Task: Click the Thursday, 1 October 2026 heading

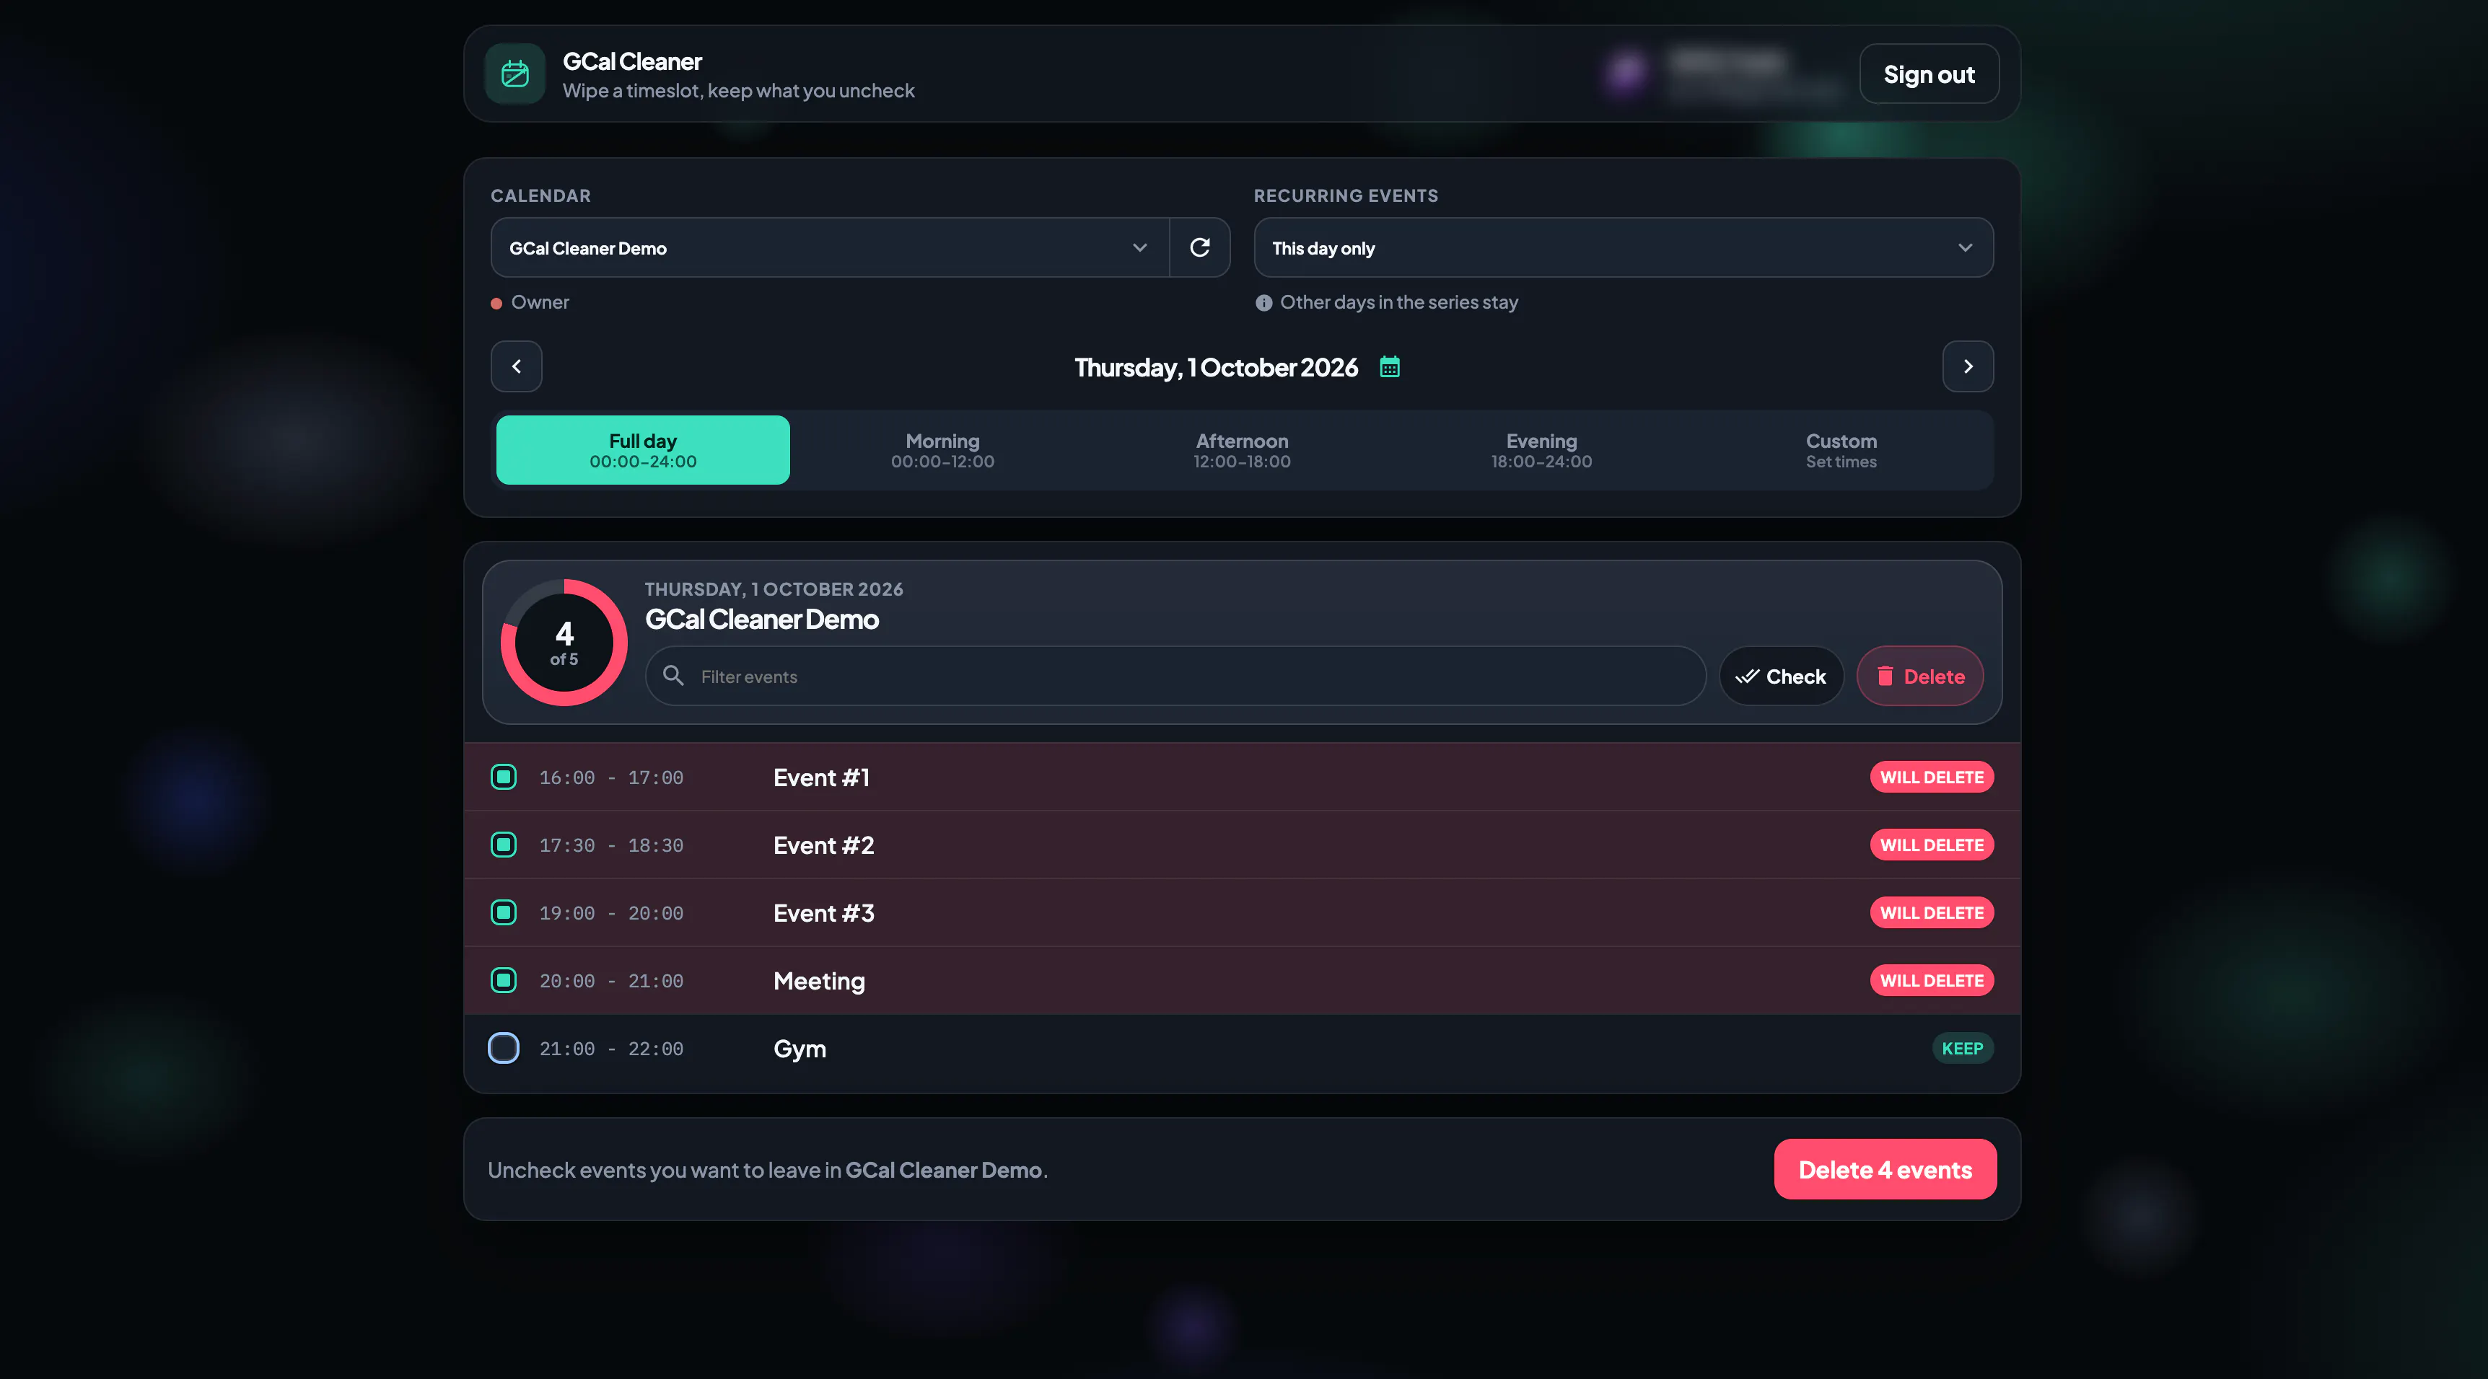Action: pos(1216,367)
